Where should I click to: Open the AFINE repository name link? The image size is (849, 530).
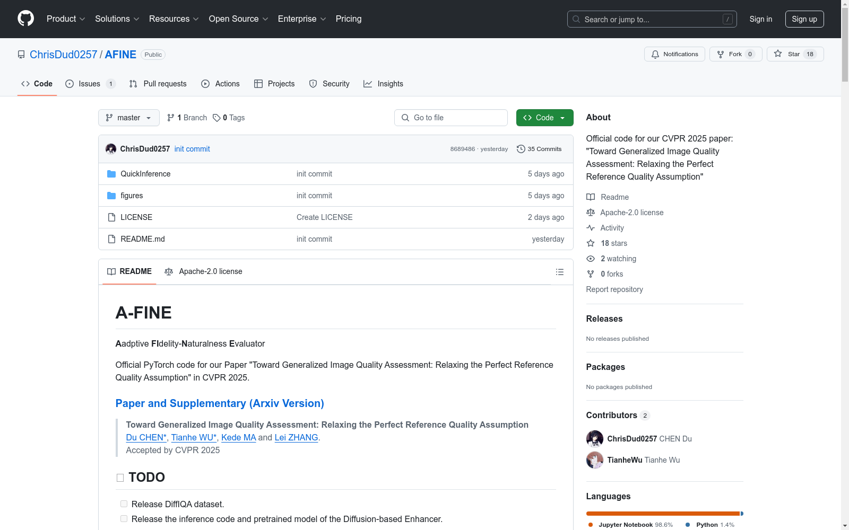click(x=120, y=55)
